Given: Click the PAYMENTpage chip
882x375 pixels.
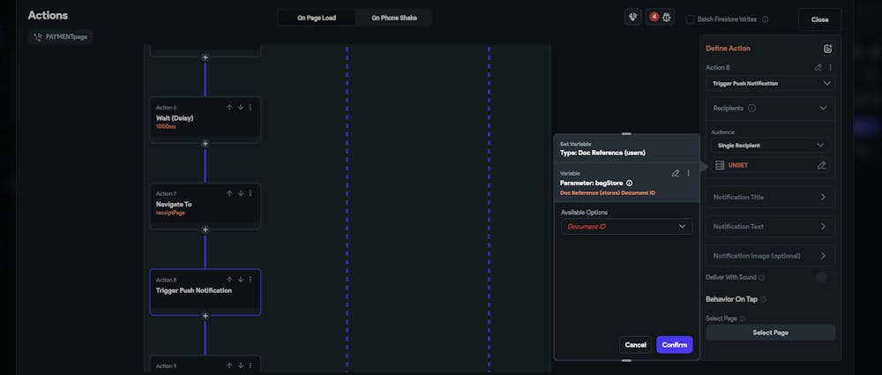Looking at the screenshot, I should click(61, 36).
